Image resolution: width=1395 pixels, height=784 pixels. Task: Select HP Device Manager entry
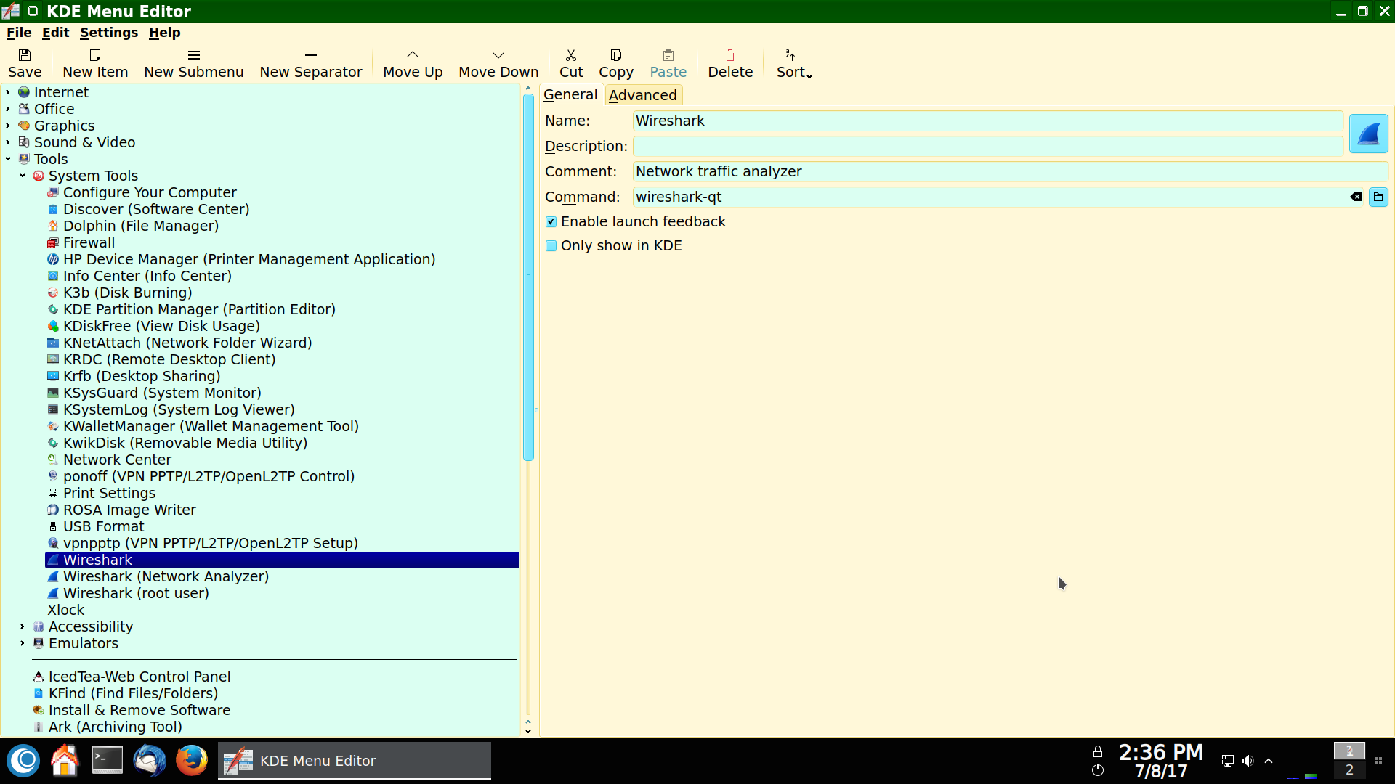pos(249,259)
